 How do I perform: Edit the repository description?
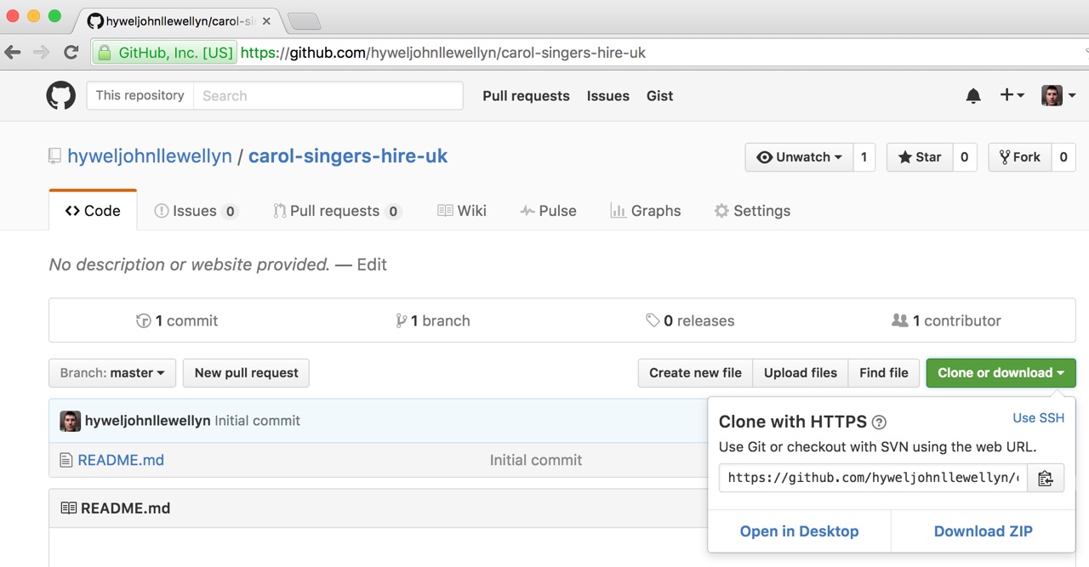372,264
